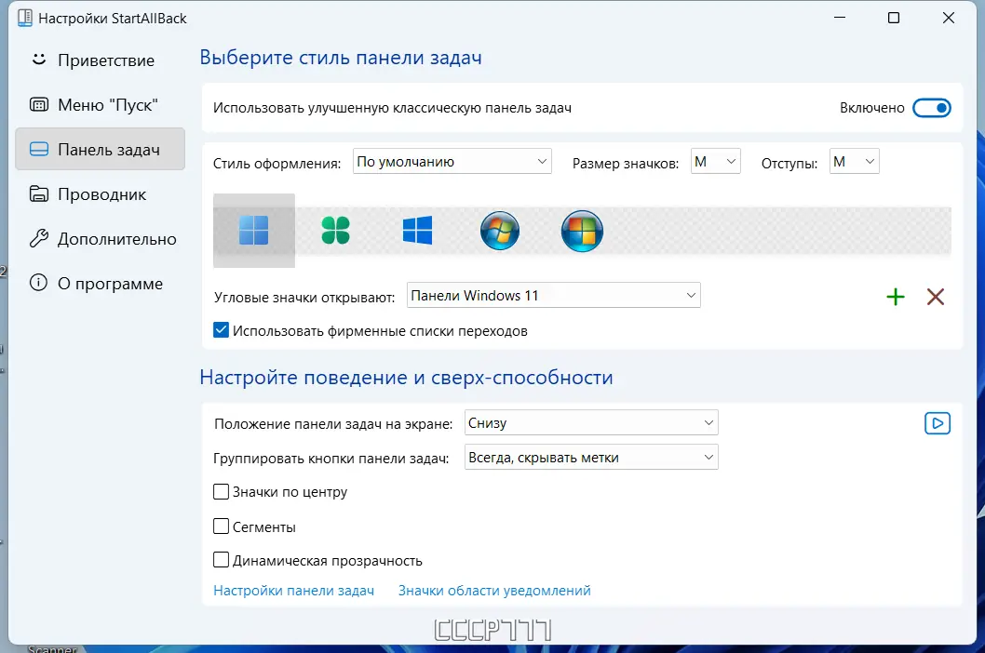The width and height of the screenshot is (985, 653).
Task: Open the Размер значков dropdown
Action: [x=716, y=161]
